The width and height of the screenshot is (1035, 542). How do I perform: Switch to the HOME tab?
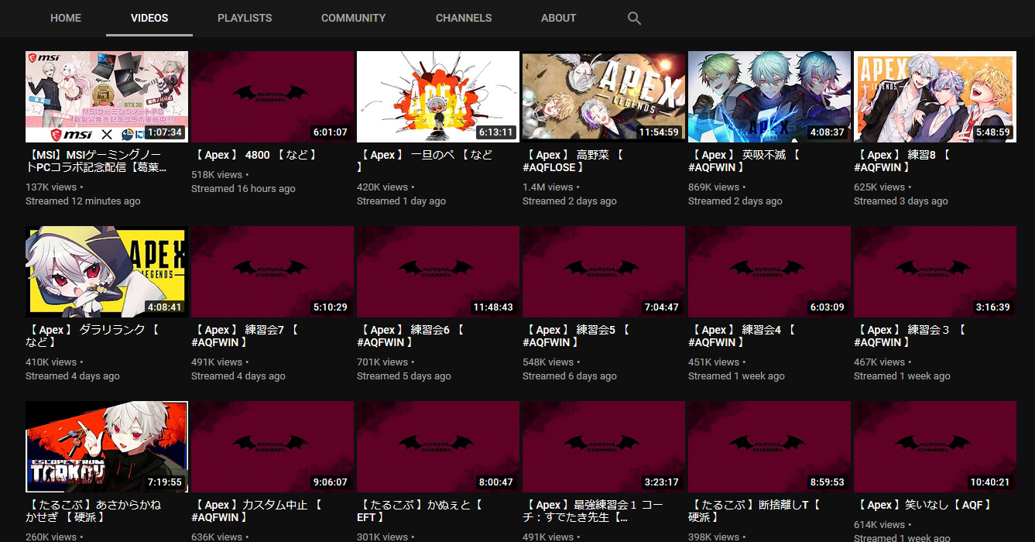(66, 18)
